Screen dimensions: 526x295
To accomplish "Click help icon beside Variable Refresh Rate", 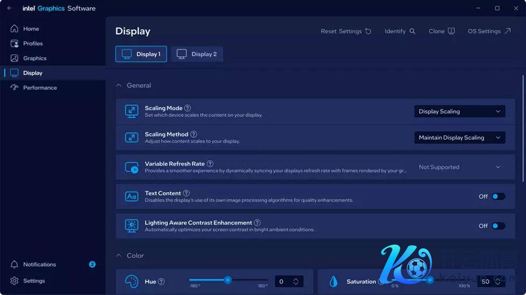I will click(210, 164).
